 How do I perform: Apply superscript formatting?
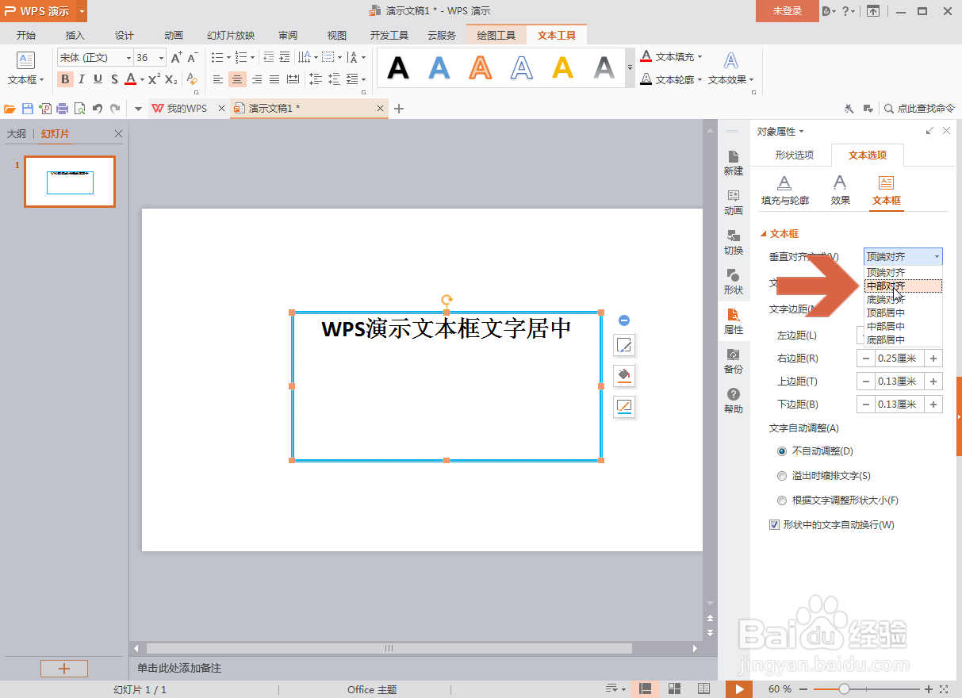pos(154,79)
